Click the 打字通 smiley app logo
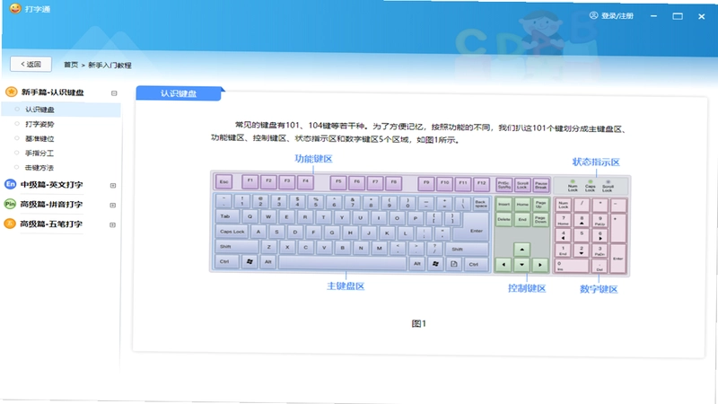 click(x=15, y=8)
